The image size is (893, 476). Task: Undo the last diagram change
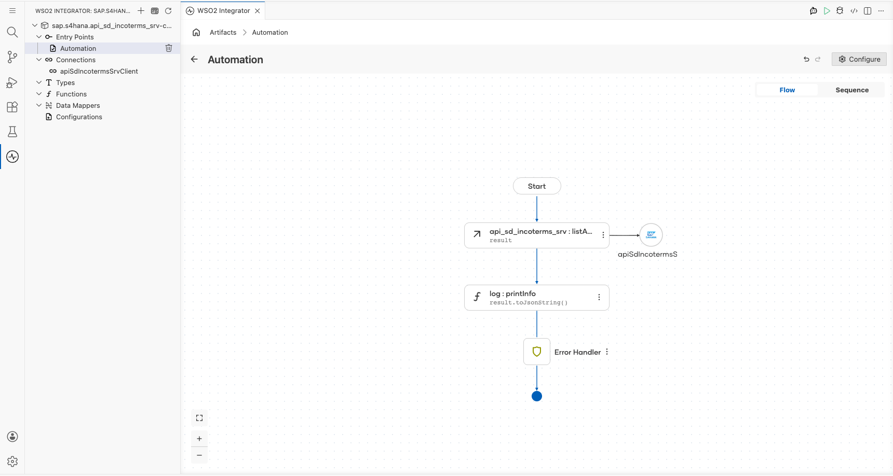(x=806, y=59)
